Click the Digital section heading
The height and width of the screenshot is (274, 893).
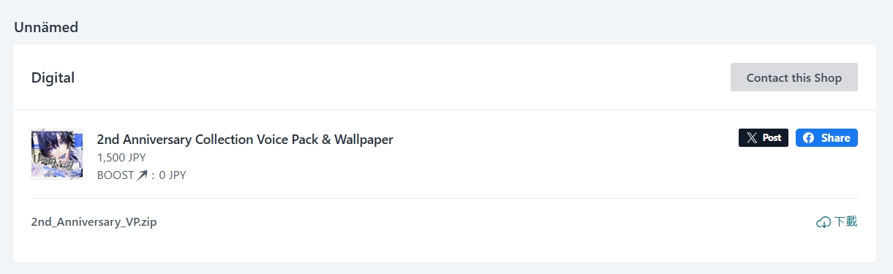coord(53,77)
